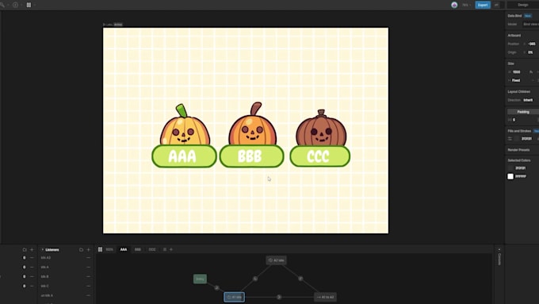Select the third listener in the Listeners list
539x304 pixels.
pyautogui.click(x=65, y=276)
